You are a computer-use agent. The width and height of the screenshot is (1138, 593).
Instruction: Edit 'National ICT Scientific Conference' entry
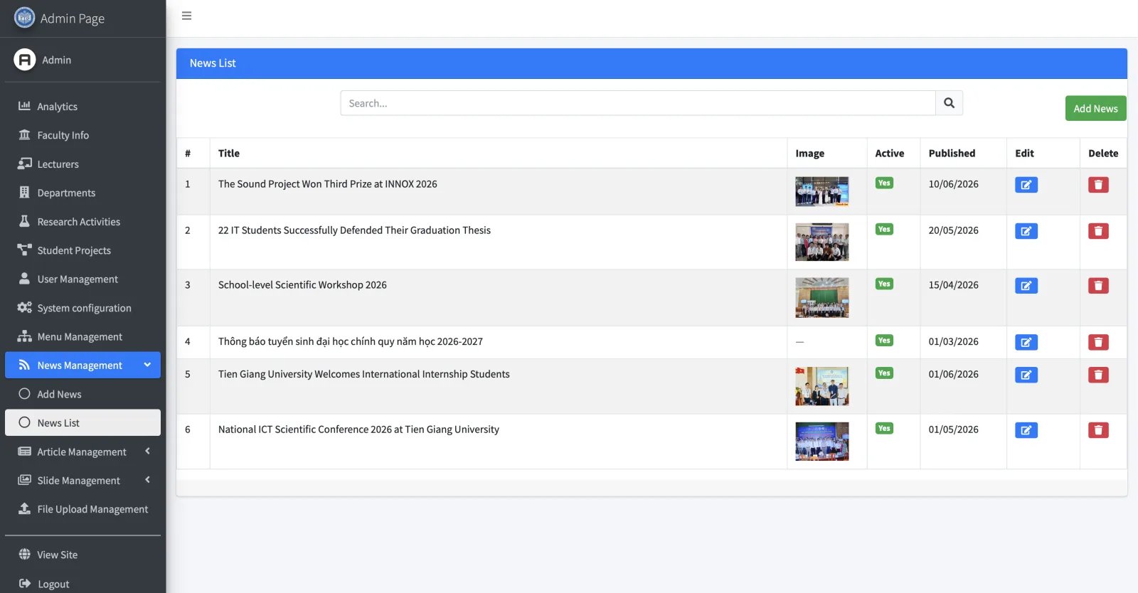pos(1026,430)
